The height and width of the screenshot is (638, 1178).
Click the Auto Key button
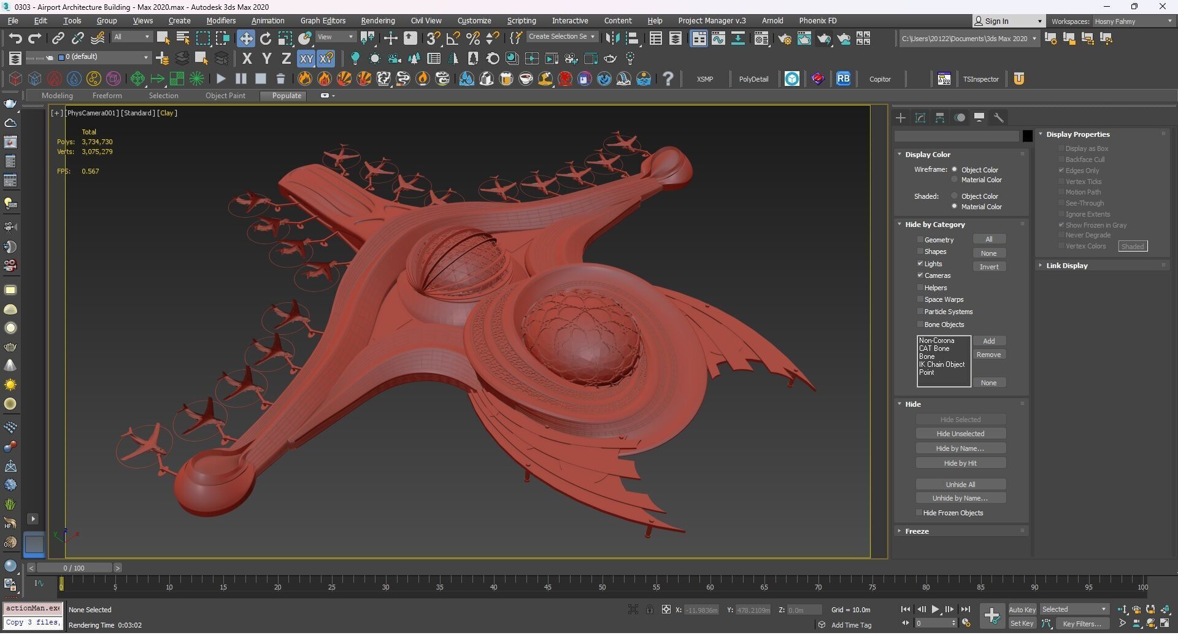point(1022,610)
